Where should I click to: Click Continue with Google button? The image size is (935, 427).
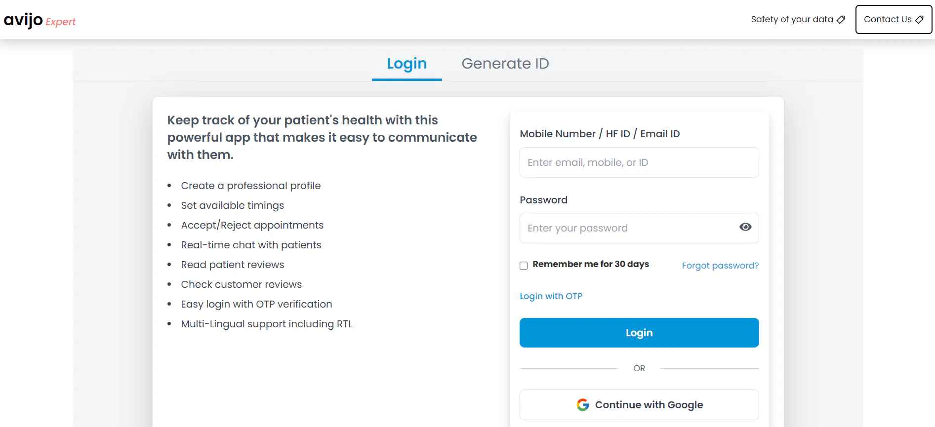pyautogui.click(x=639, y=405)
